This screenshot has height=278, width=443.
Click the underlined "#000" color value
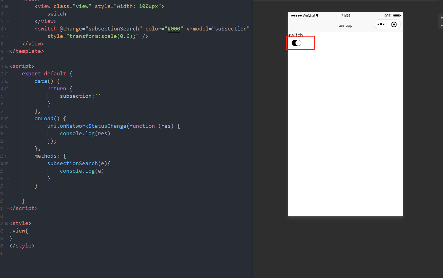[x=174, y=29]
